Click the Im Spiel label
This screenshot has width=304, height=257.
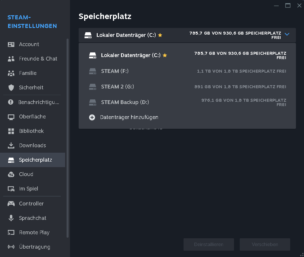pos(29,189)
